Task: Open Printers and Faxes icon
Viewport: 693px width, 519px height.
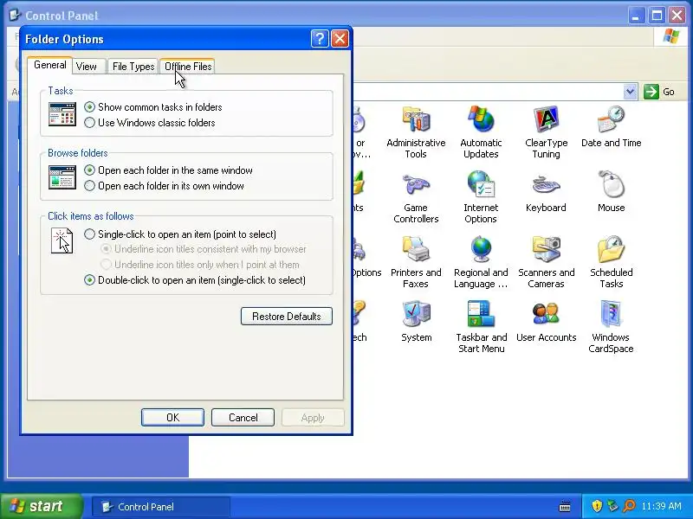Action: point(416,249)
